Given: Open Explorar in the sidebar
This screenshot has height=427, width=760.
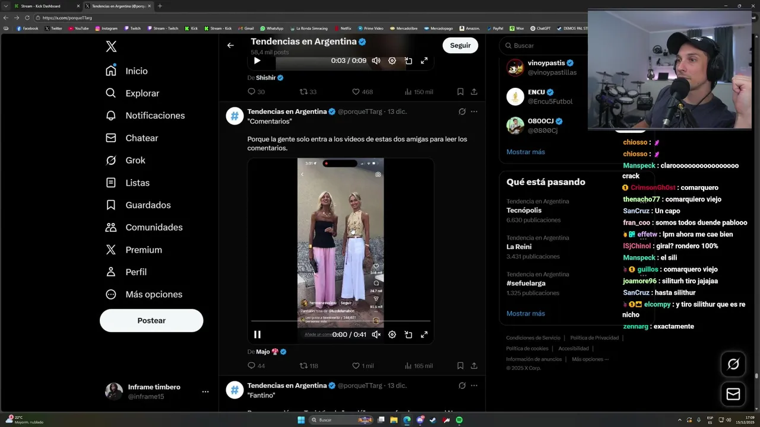Looking at the screenshot, I should pos(132,93).
